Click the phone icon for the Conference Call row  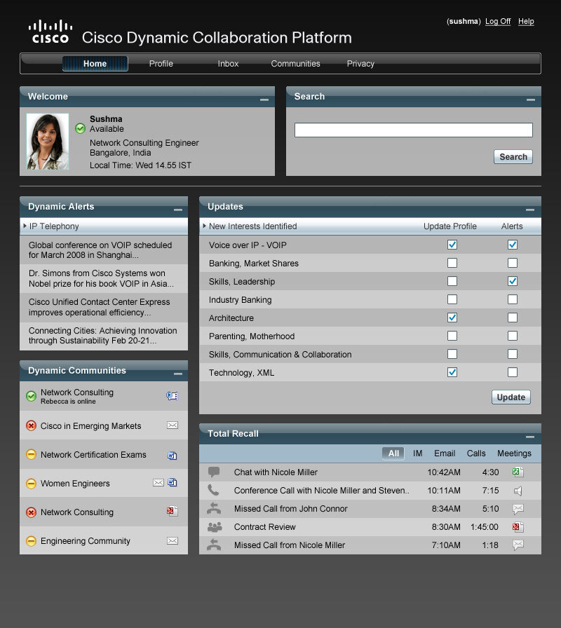click(213, 490)
